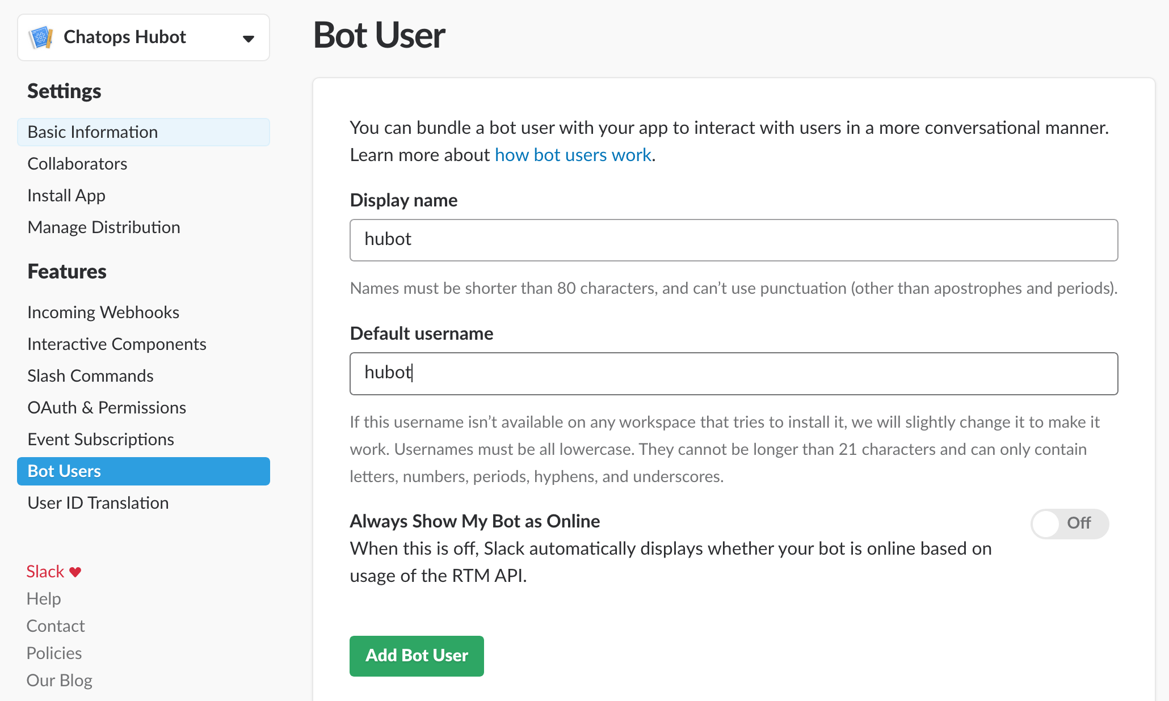Click the Help footer link

tap(44, 599)
